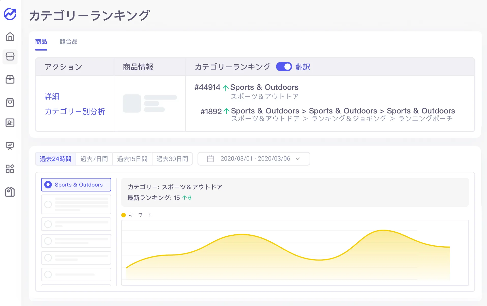Image resolution: width=487 pixels, height=306 pixels.
Task: Click the カテゴリーランキング page title
Action: (x=89, y=15)
